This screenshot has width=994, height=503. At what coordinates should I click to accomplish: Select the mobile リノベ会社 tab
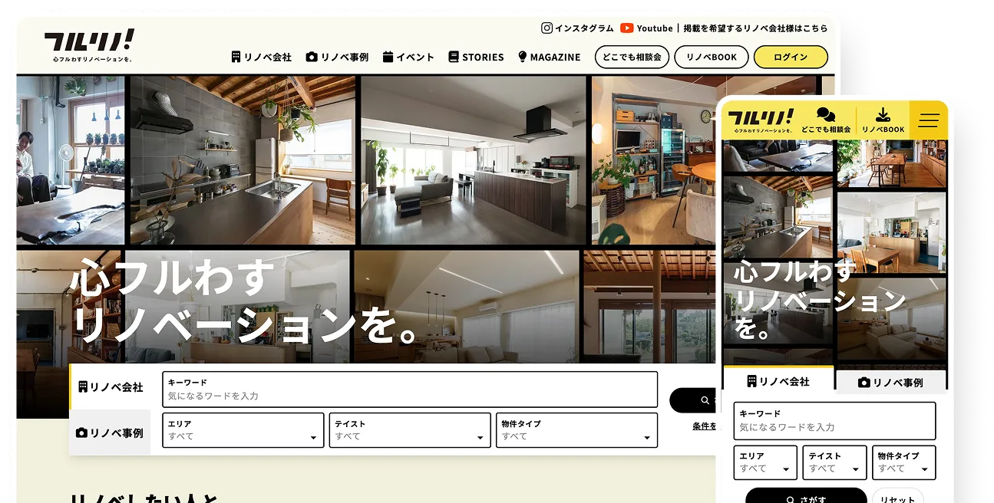(778, 381)
